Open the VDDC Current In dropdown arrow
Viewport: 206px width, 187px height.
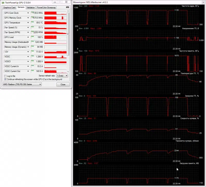28,66
